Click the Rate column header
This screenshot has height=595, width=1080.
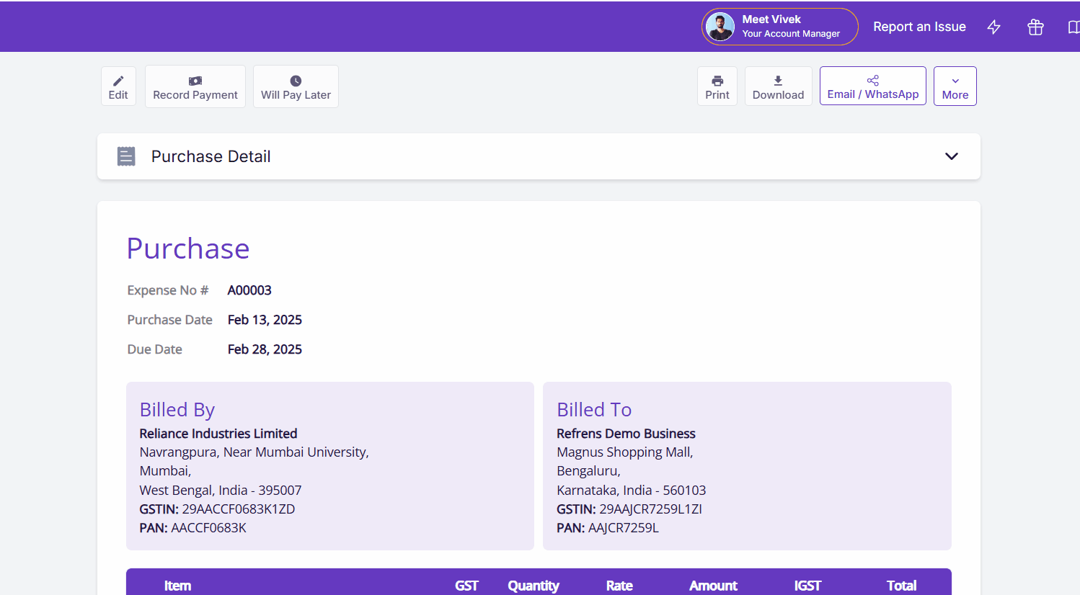pos(619,586)
